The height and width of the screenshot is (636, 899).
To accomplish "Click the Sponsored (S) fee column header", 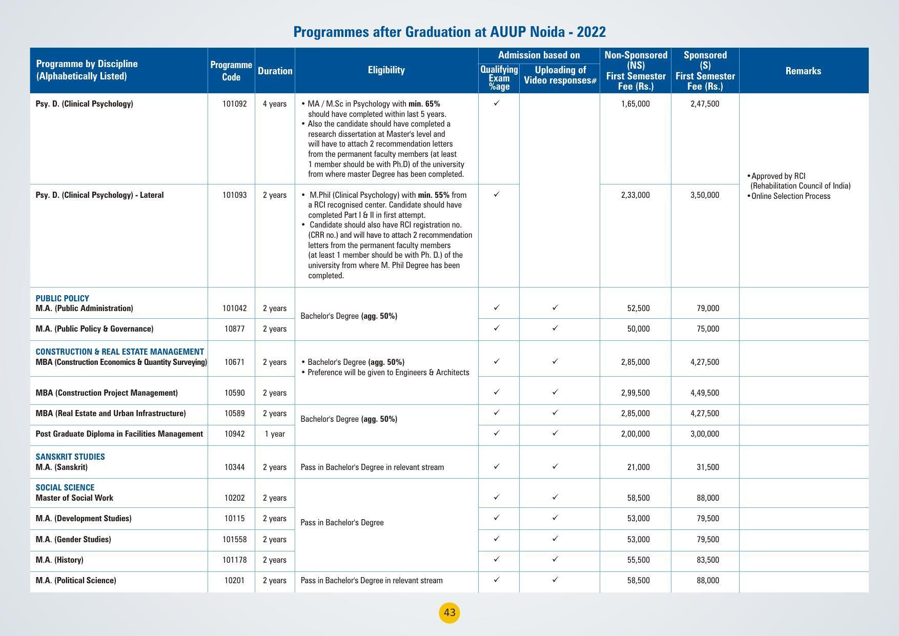I will pos(705,70).
